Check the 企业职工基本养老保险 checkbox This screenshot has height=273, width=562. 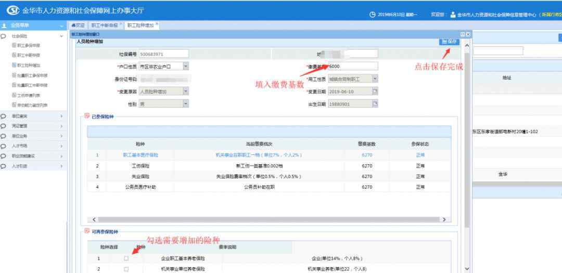(126, 258)
